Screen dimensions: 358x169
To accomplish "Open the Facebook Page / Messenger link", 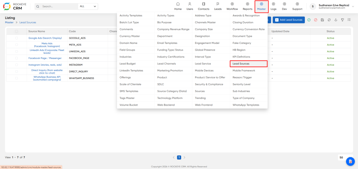I will click(x=45, y=58).
